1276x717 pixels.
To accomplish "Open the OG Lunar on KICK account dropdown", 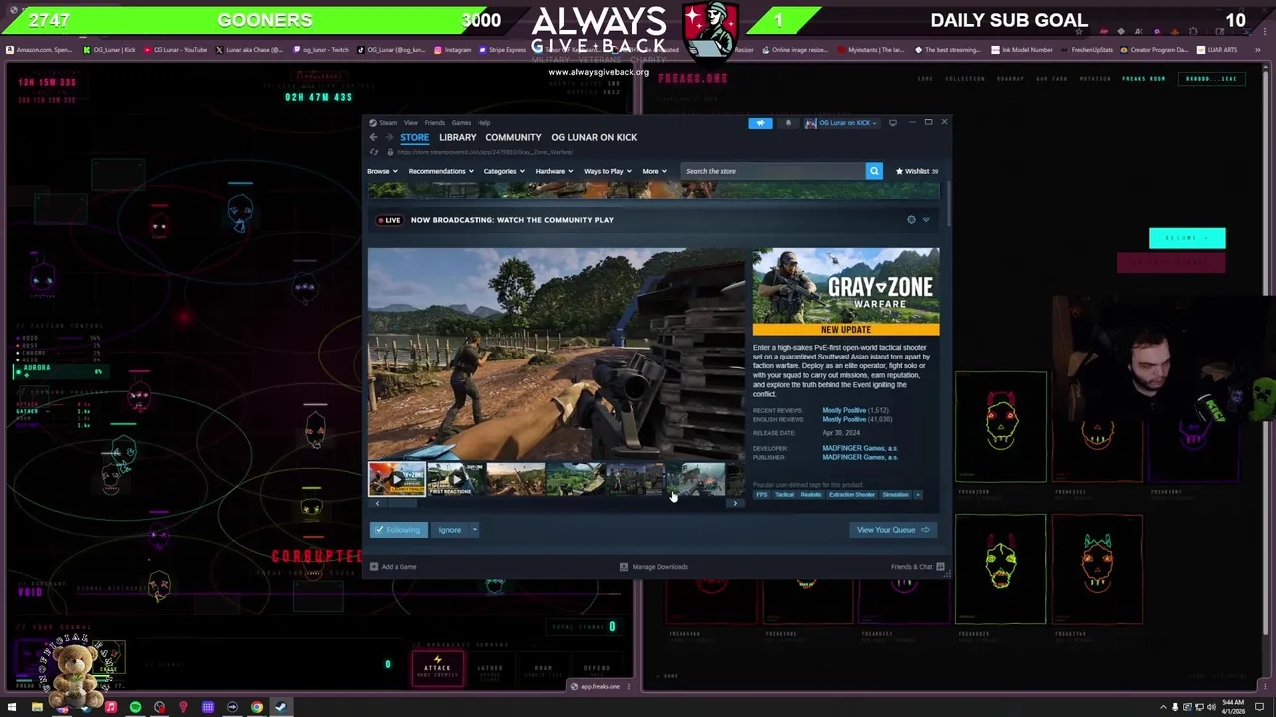I will tap(842, 123).
